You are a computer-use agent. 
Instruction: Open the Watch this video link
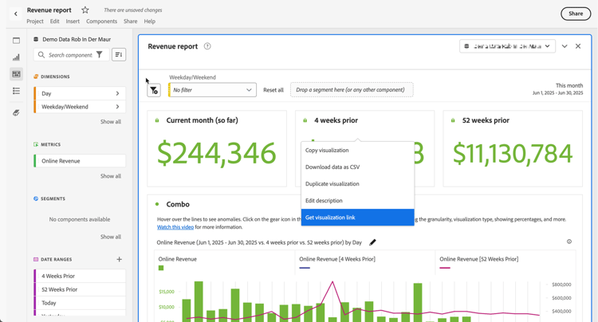pos(175,227)
